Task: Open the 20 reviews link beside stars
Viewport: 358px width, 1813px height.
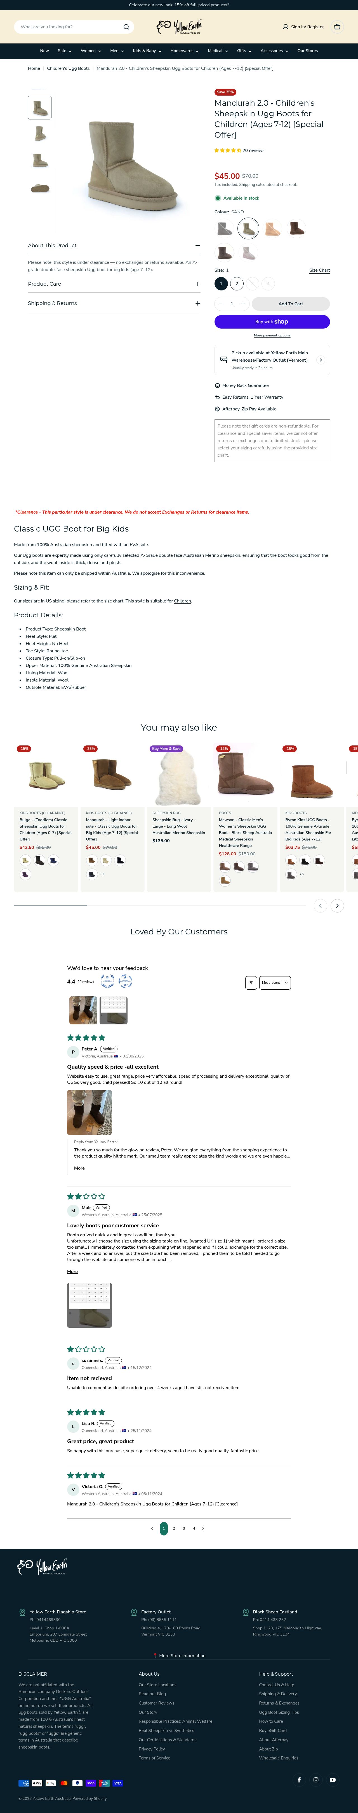Action: click(x=253, y=151)
